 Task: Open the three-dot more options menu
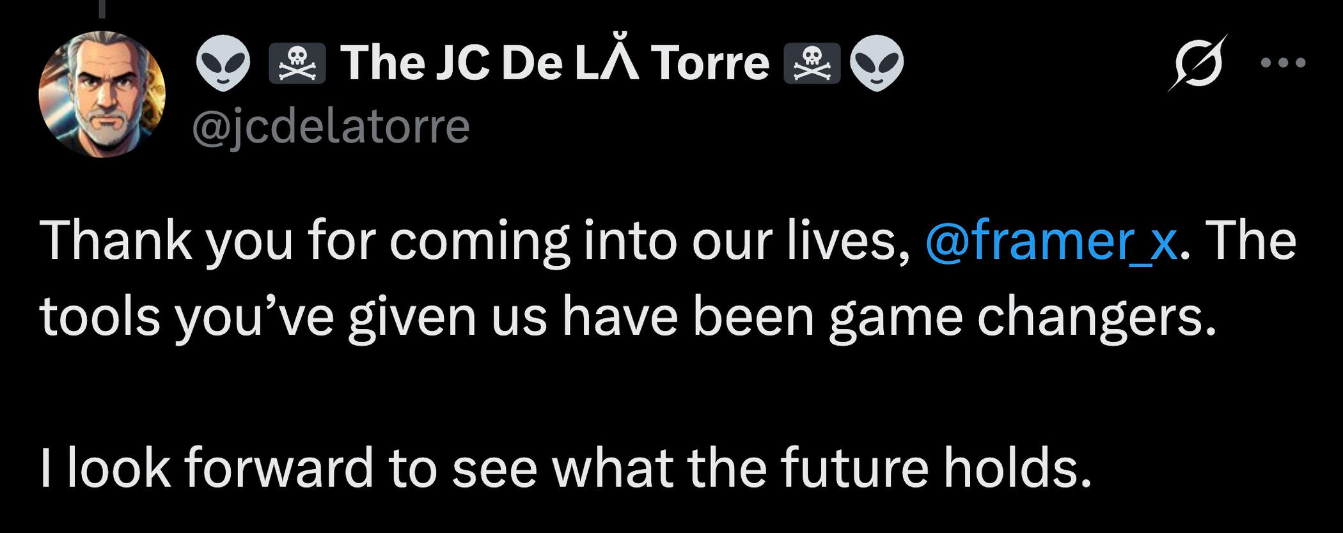(1282, 63)
